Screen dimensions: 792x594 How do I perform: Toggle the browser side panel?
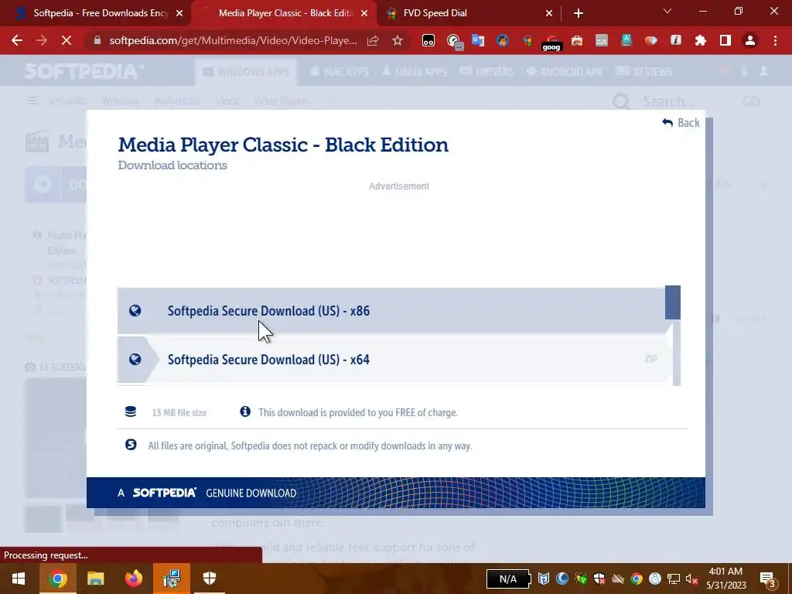point(725,40)
